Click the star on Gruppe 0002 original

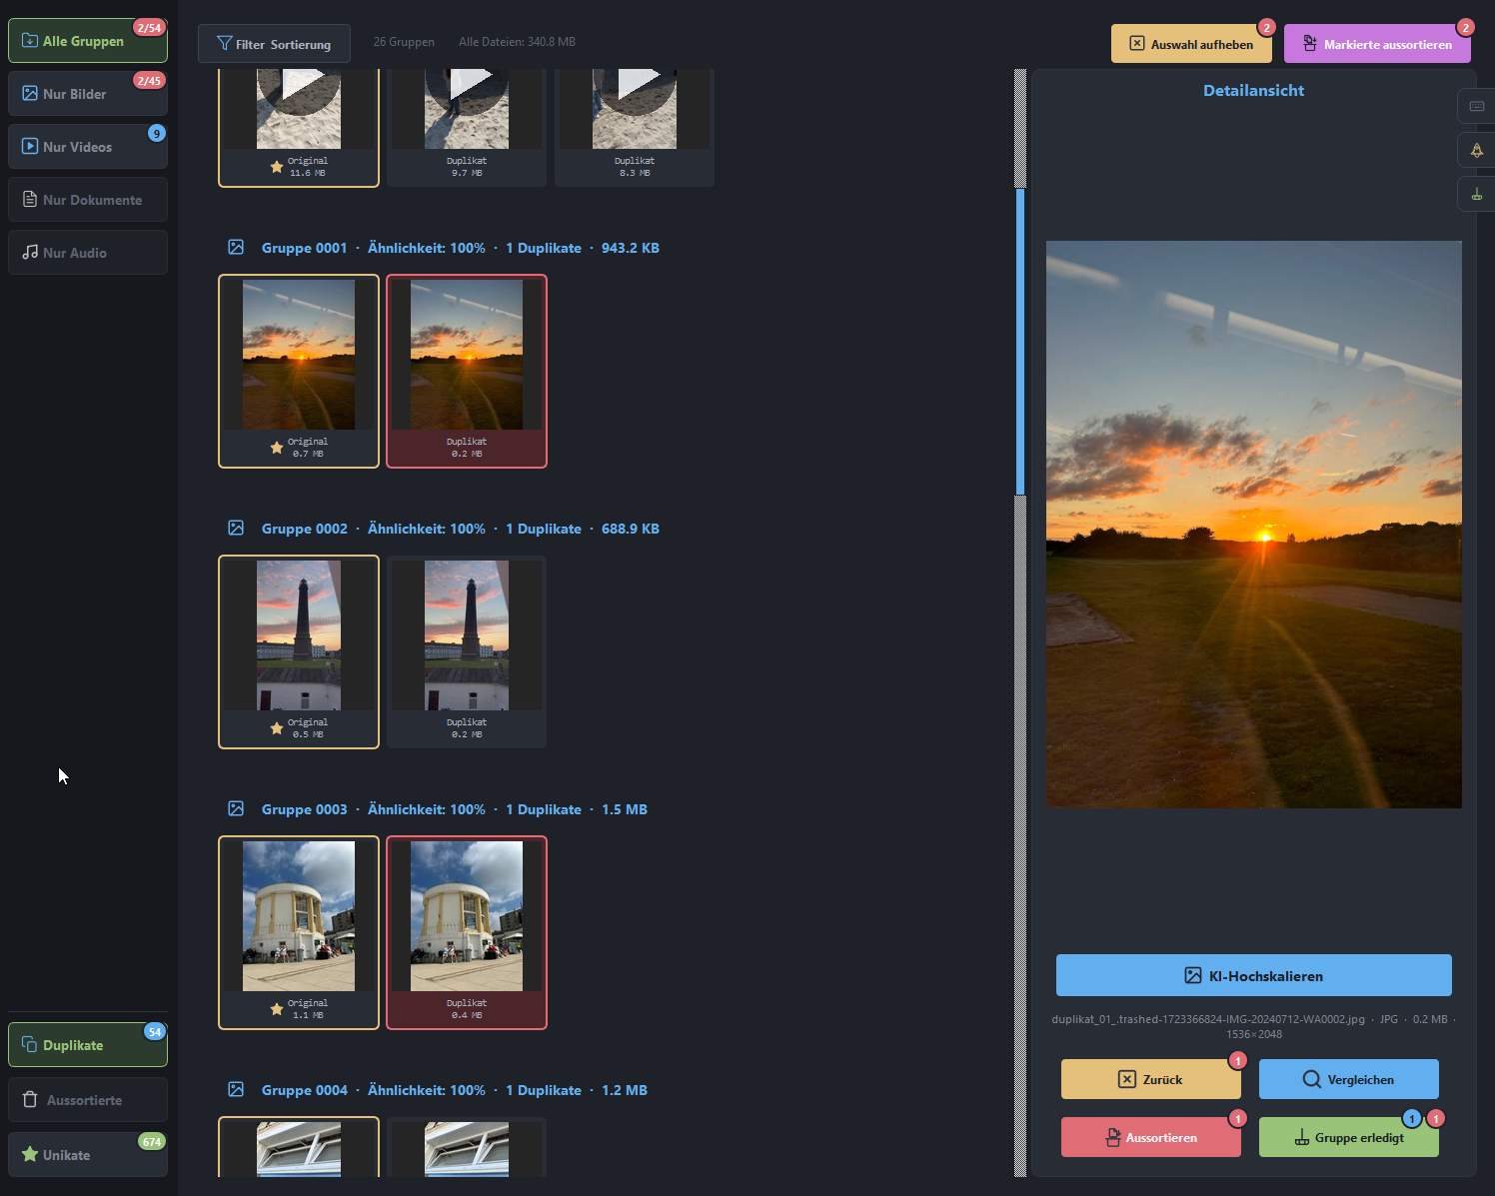tap(277, 728)
